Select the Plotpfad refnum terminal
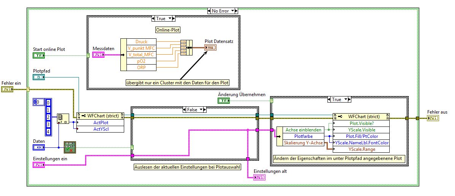The image size is (455, 196). (x=39, y=77)
